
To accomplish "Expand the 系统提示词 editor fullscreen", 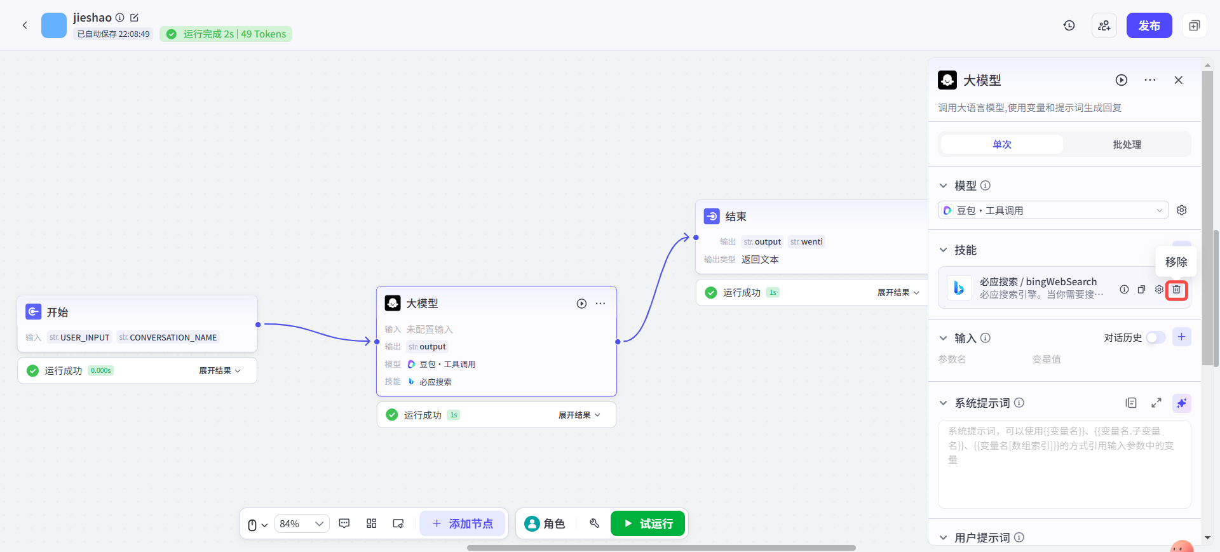I will [1156, 403].
